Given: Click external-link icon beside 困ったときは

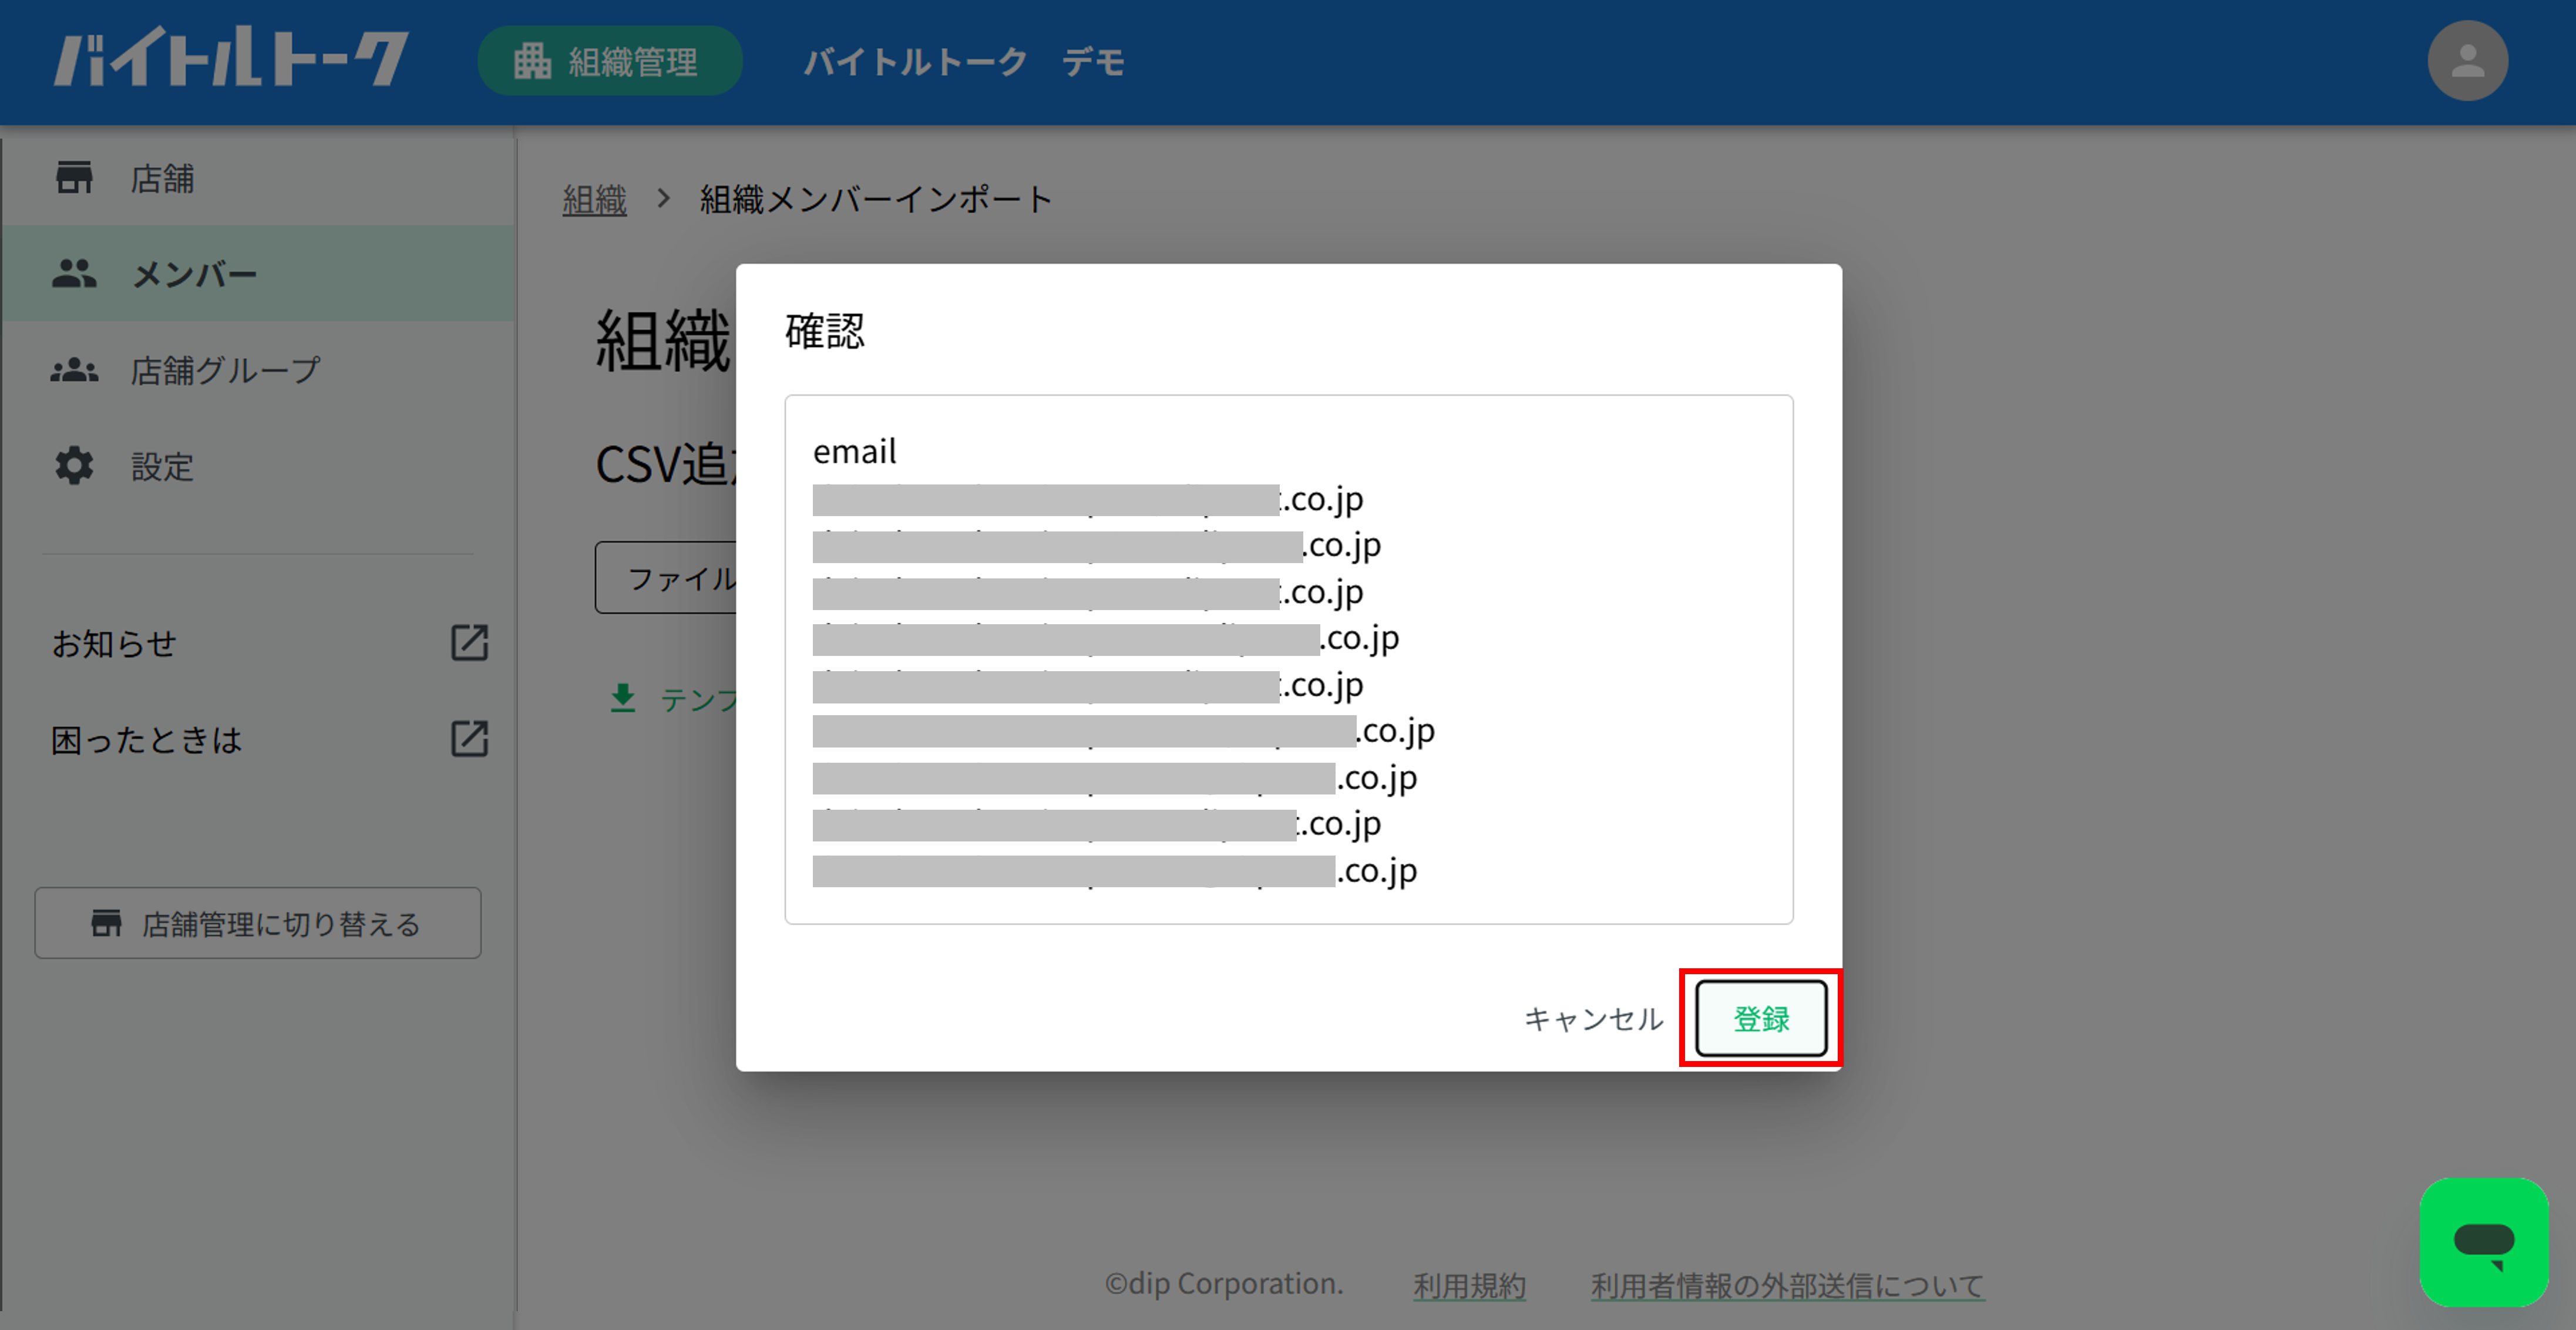Looking at the screenshot, I should [469, 739].
